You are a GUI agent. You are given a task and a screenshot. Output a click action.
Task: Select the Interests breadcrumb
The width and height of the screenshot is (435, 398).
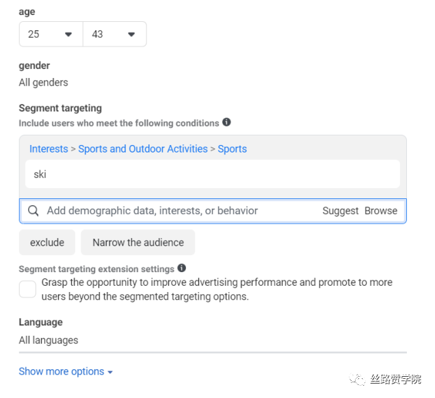tap(49, 148)
